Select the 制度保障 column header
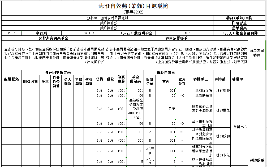This screenshot has height=167, width=267. (79, 82)
